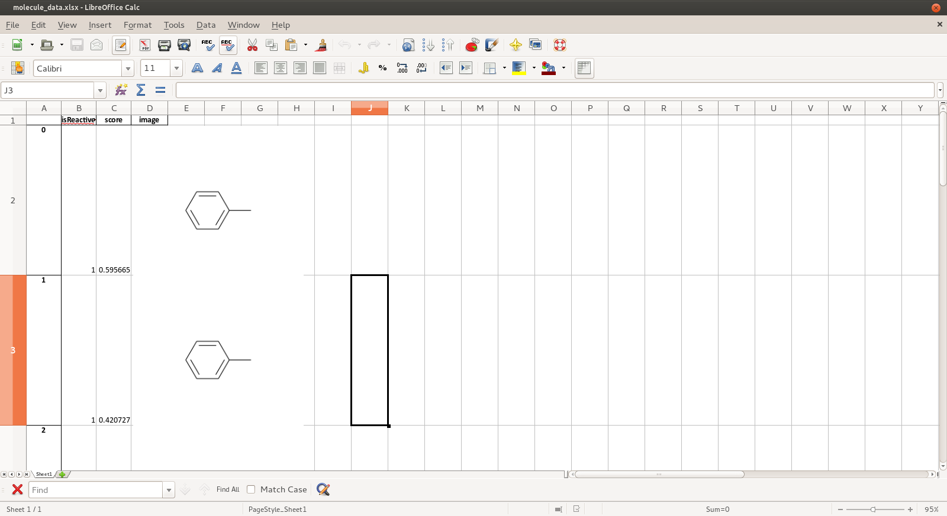This screenshot has width=947, height=516.
Task: Click the Open file folder icon
Action: click(47, 45)
